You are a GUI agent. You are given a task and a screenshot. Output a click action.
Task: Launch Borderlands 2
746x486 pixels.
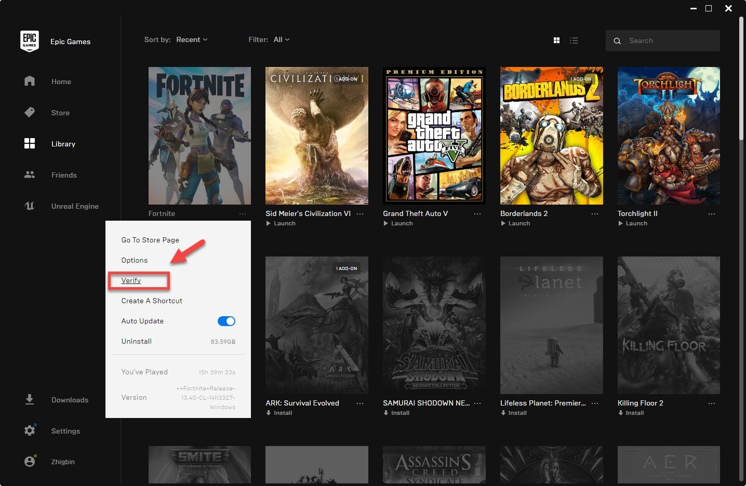[x=516, y=223]
